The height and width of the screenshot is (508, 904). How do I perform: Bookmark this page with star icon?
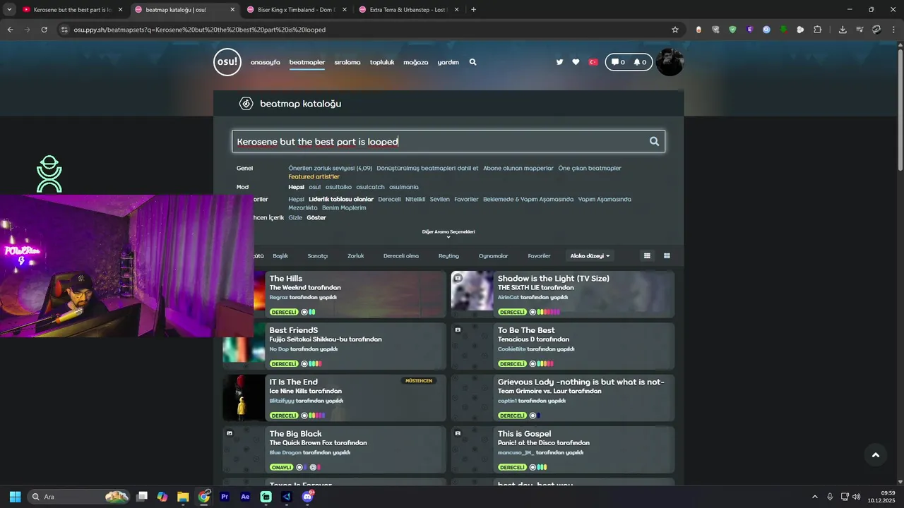pyautogui.click(x=675, y=30)
